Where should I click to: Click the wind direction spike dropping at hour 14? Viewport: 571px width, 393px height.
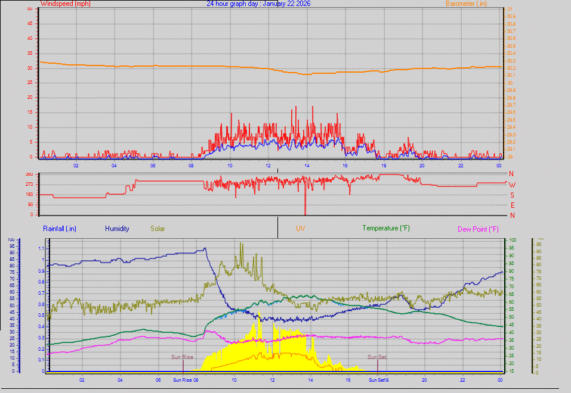tap(305, 202)
